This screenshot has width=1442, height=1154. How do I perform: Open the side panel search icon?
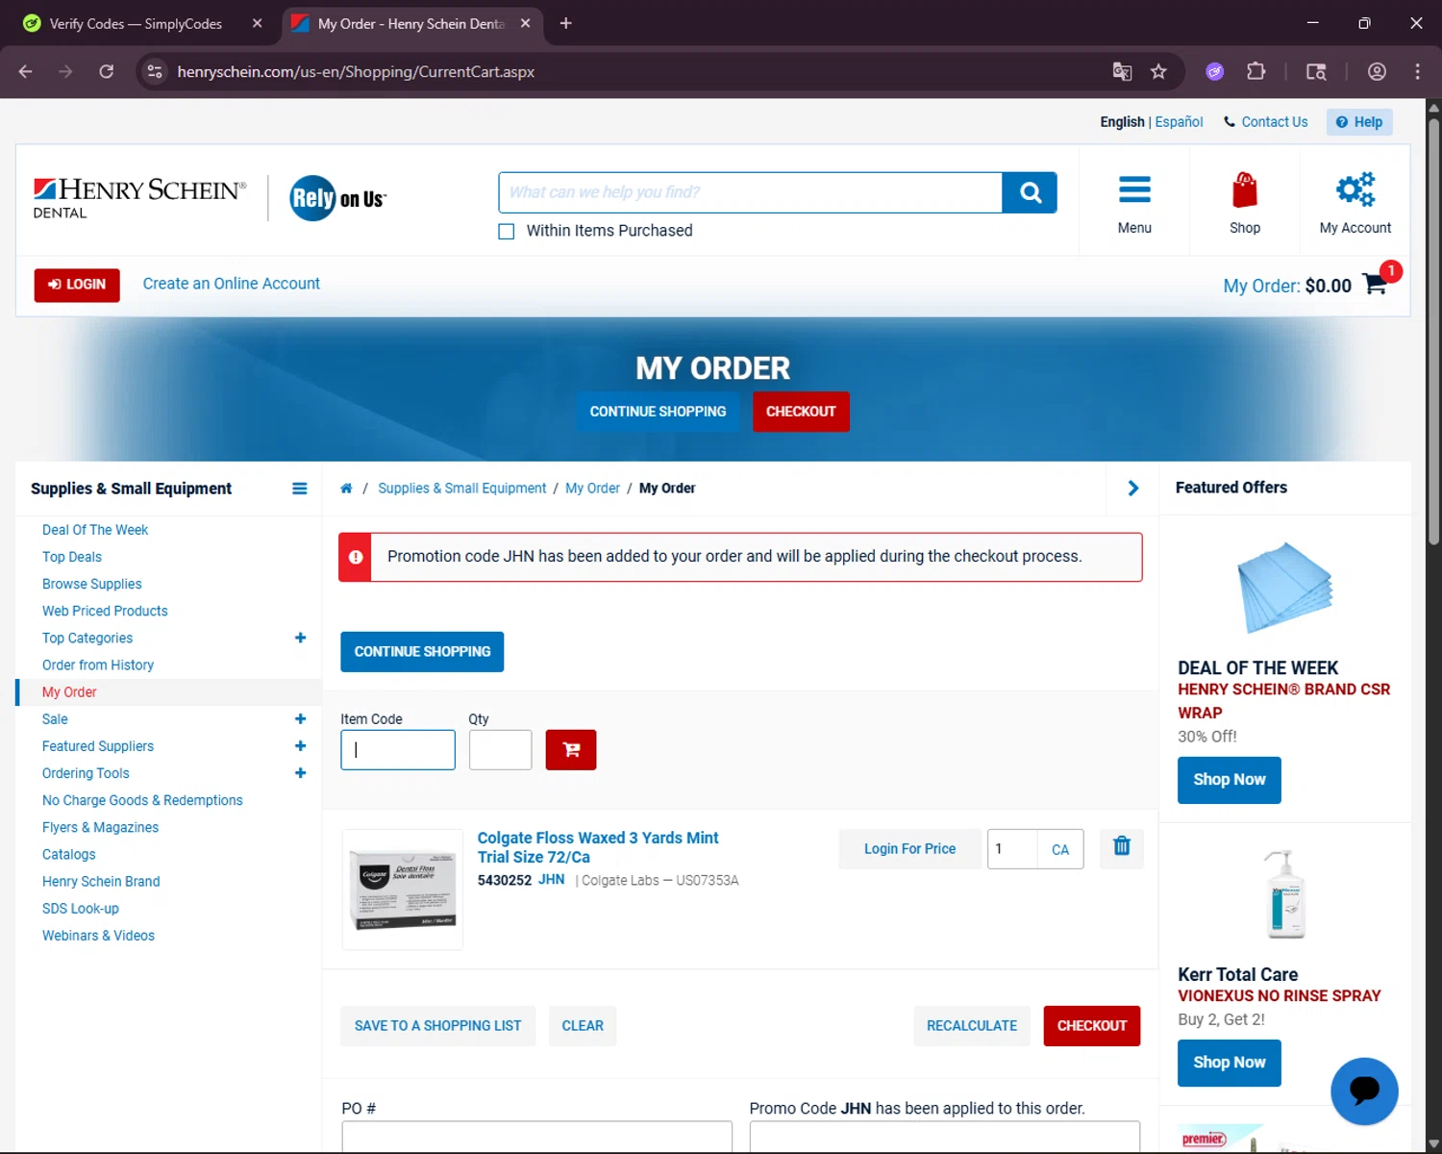pyautogui.click(x=1316, y=71)
